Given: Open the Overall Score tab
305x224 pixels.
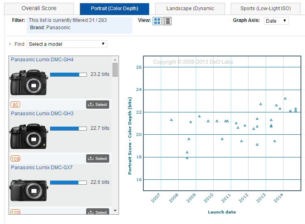Looking at the screenshot, I should click(x=39, y=9).
